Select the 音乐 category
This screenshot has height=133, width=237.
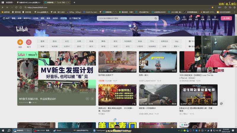pos(91,46)
